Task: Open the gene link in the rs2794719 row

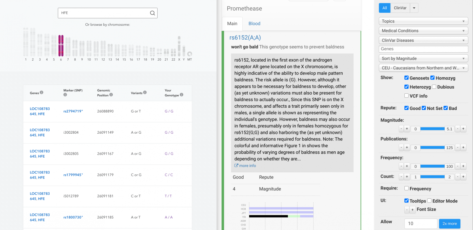Action: coord(40,111)
